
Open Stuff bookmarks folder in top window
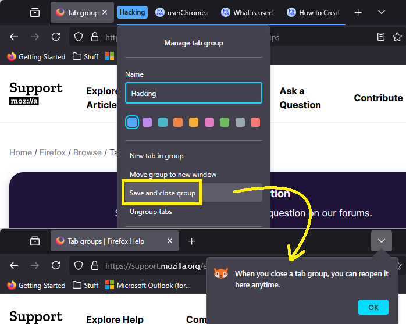pyautogui.click(x=86, y=57)
